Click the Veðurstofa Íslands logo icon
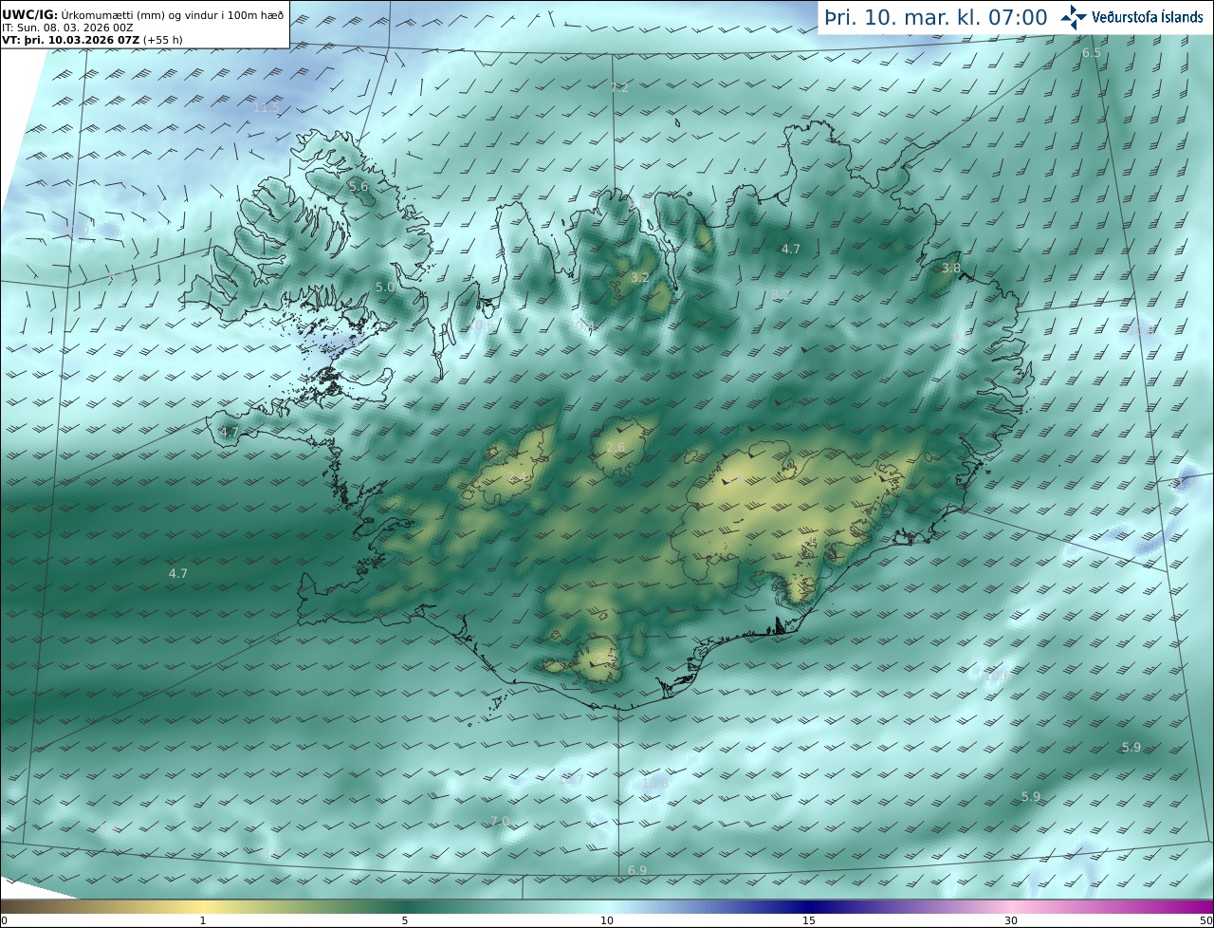 coord(1074,17)
